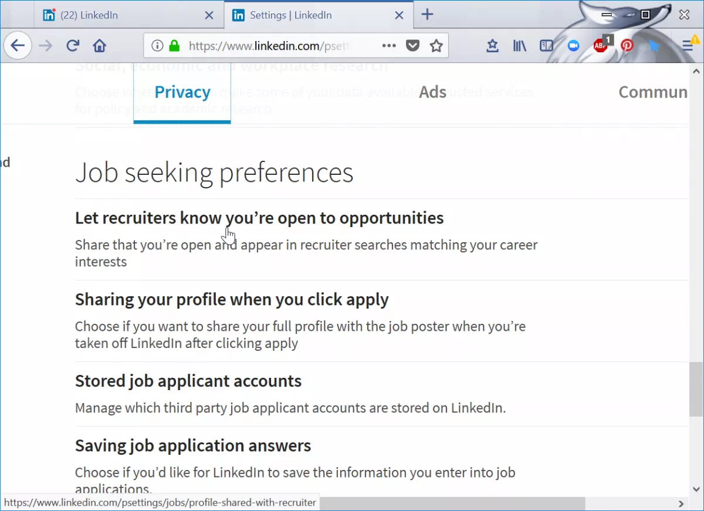Reload the page with the refresh icon
Viewport: 704px width, 511px height.
pyautogui.click(x=73, y=46)
